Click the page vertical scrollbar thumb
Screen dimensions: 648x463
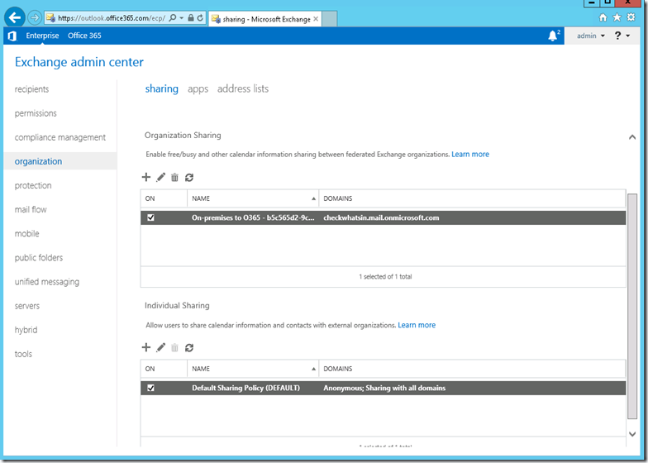(x=631, y=306)
